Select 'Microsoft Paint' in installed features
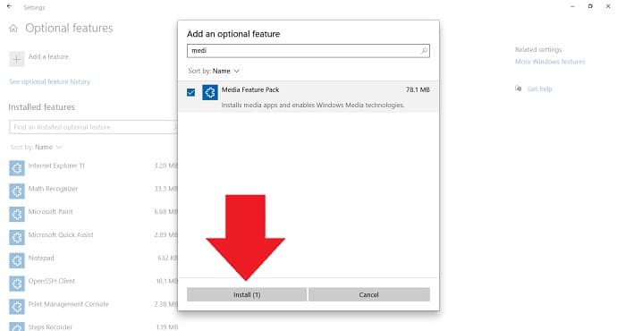The width and height of the screenshot is (617, 331). 50,212
